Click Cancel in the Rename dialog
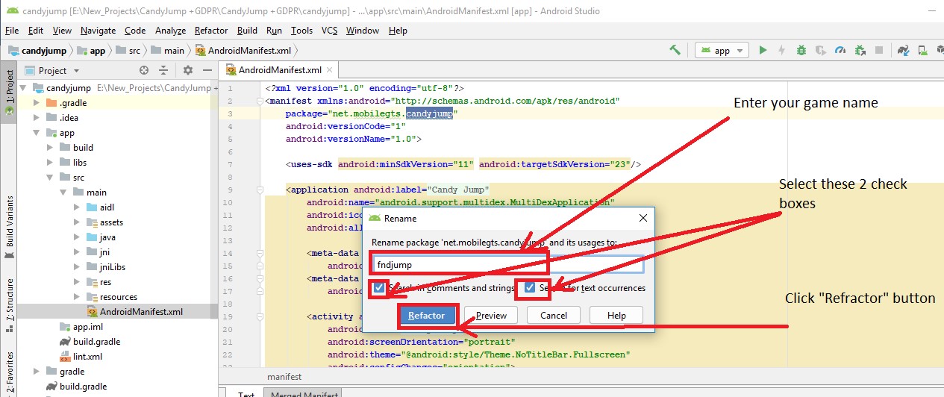This screenshot has width=944, height=397. coord(554,315)
